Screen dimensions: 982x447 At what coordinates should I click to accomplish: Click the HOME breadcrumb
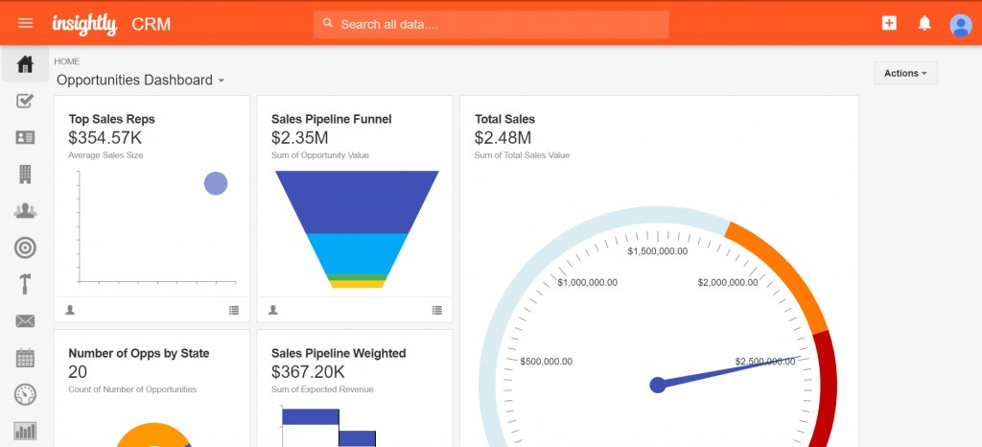[67, 61]
